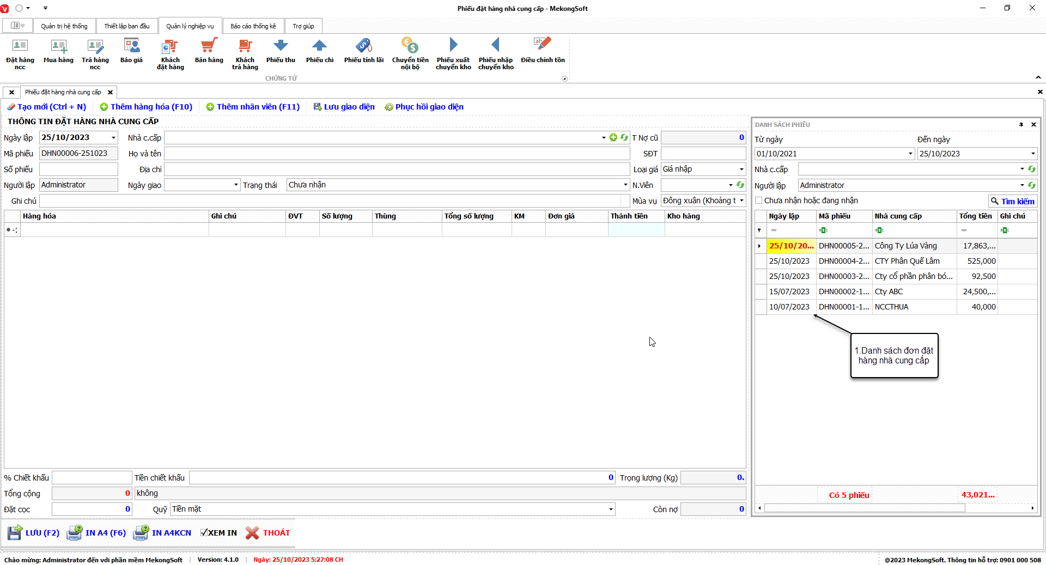Screen dimensions: 1046x565
Task: Click green plus to add supplier
Action: 613,138
